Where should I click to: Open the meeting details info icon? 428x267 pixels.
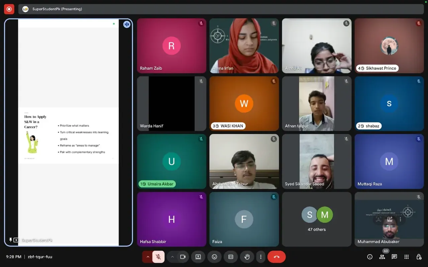[x=370, y=257]
